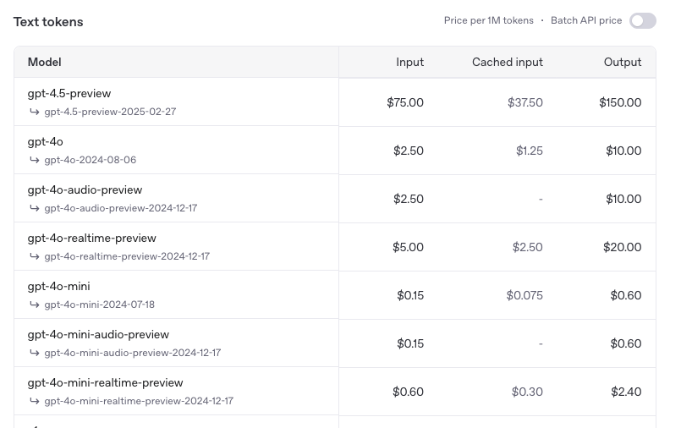Click the arrow icon beside gpt-4.5-preview-2025-02-27

tap(35, 112)
